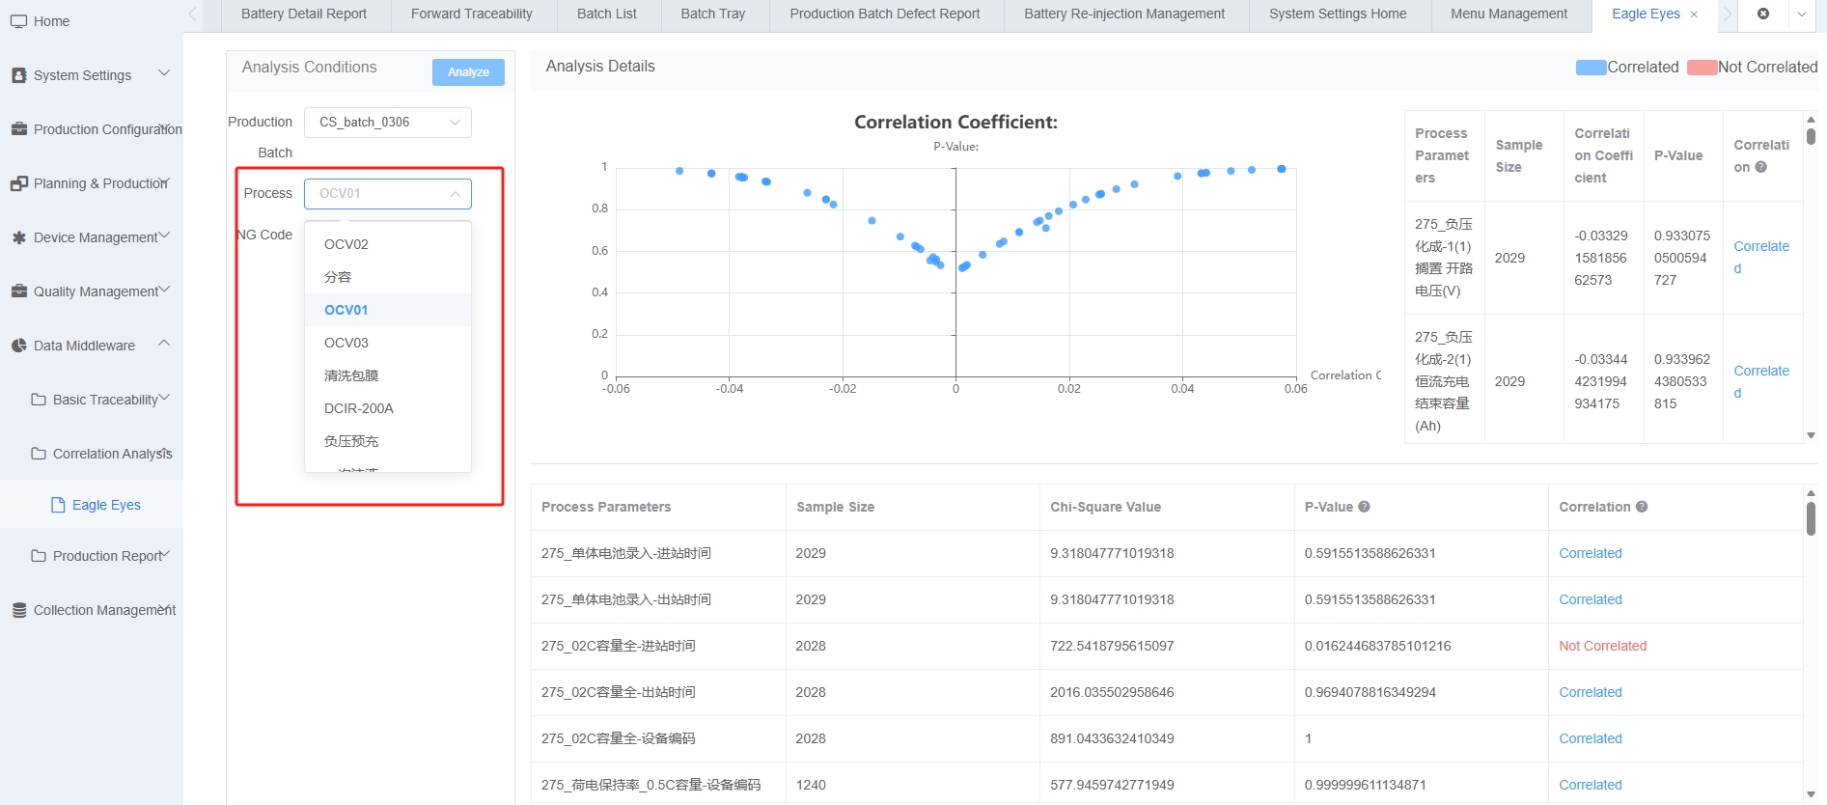Expand the Production Report submenu
Screen dimensions: 1827x805
coord(164,554)
